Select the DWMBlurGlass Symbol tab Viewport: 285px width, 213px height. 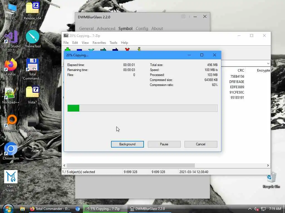click(126, 29)
